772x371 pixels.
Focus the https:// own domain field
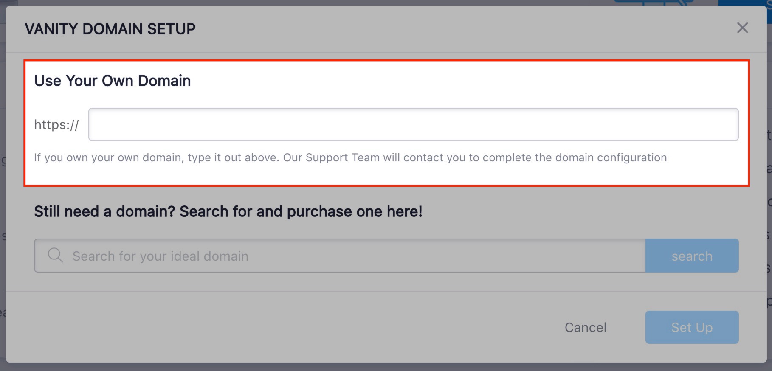click(x=413, y=124)
